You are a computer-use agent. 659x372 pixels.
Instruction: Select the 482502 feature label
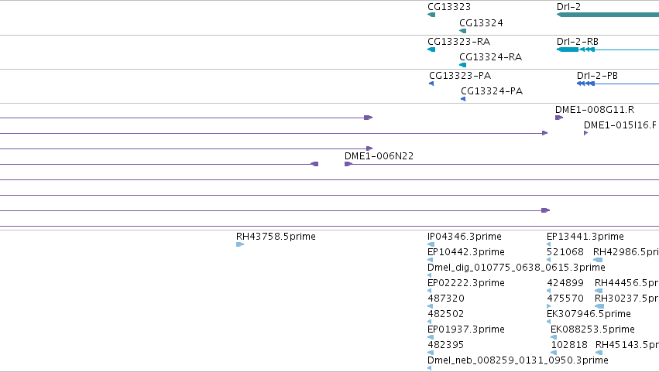click(x=445, y=314)
